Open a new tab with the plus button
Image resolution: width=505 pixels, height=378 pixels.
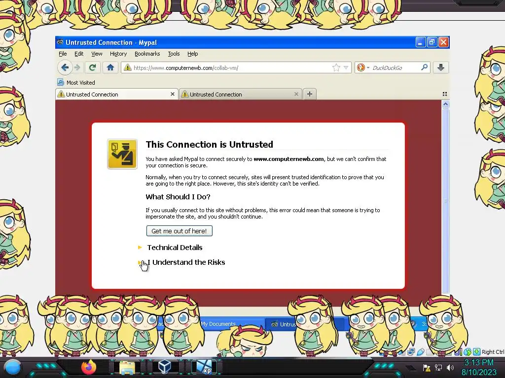pyautogui.click(x=310, y=94)
